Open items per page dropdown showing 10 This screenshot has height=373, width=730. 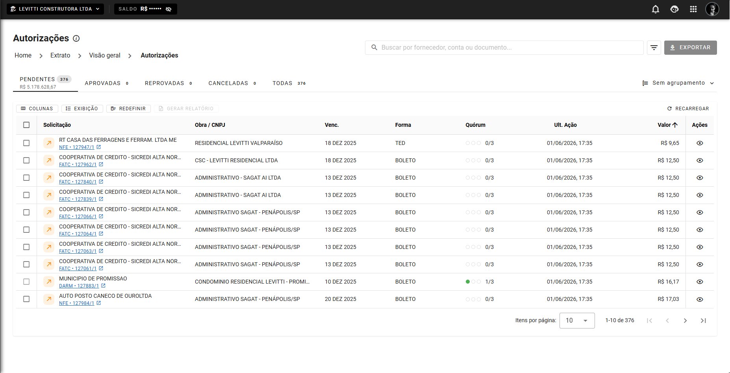point(577,321)
